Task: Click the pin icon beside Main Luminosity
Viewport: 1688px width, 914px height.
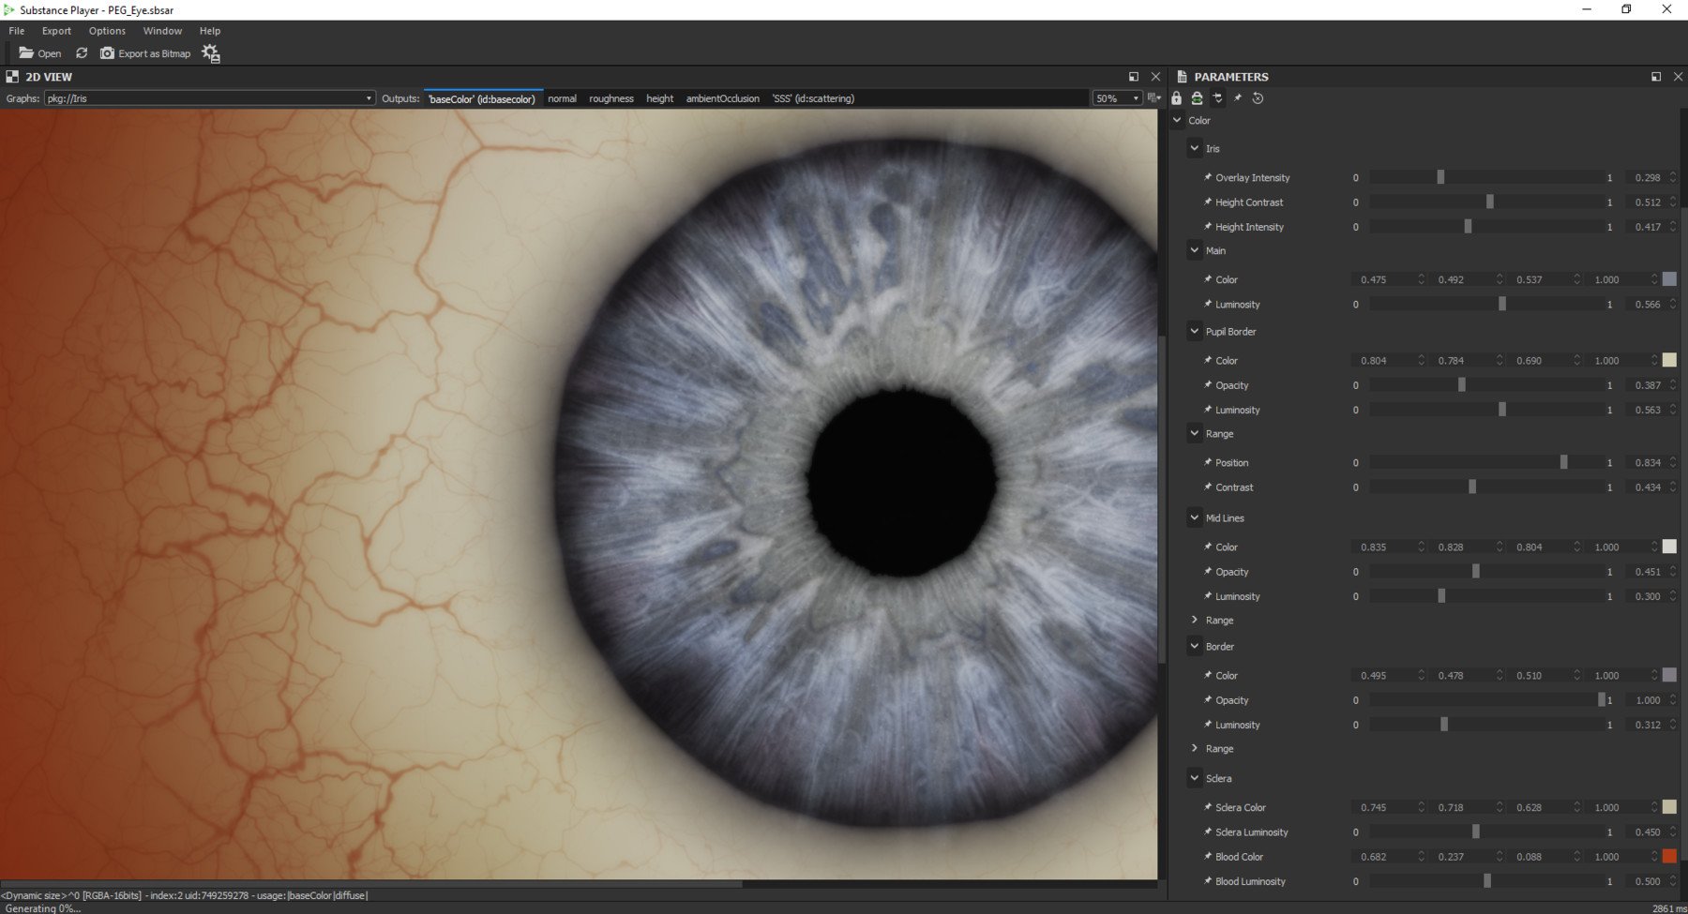Action: click(x=1208, y=304)
